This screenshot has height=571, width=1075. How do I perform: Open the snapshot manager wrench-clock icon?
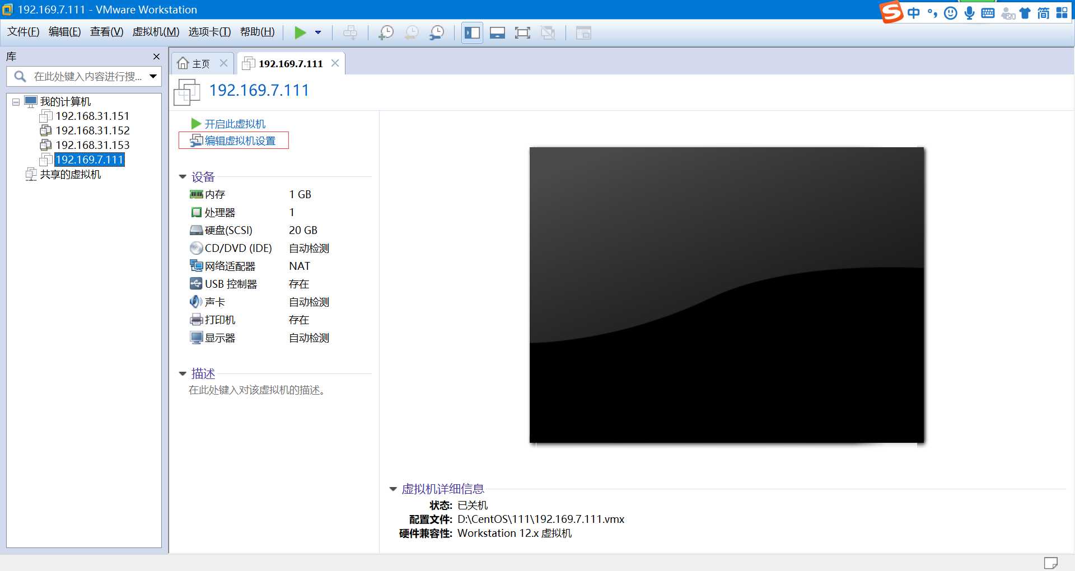437,32
